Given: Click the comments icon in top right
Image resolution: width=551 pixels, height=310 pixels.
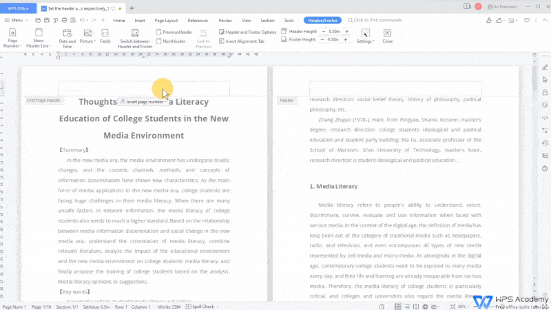Looking at the screenshot, I should pyautogui.click(x=526, y=21).
